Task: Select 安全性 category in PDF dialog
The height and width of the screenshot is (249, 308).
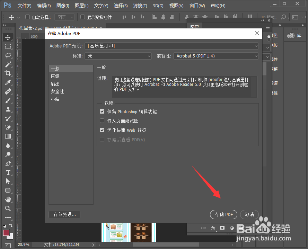Action: pos(71,91)
